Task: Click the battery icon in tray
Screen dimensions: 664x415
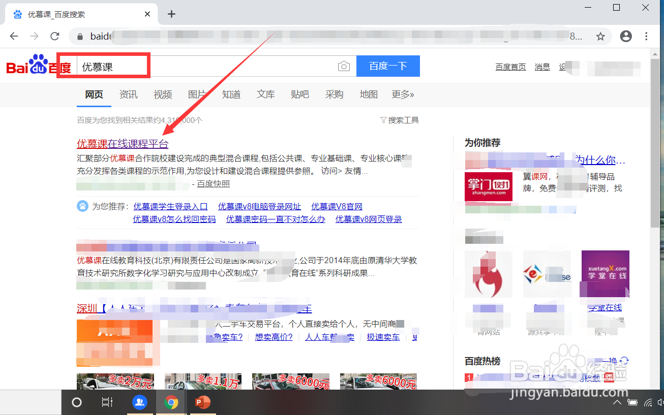Action: click(632, 403)
